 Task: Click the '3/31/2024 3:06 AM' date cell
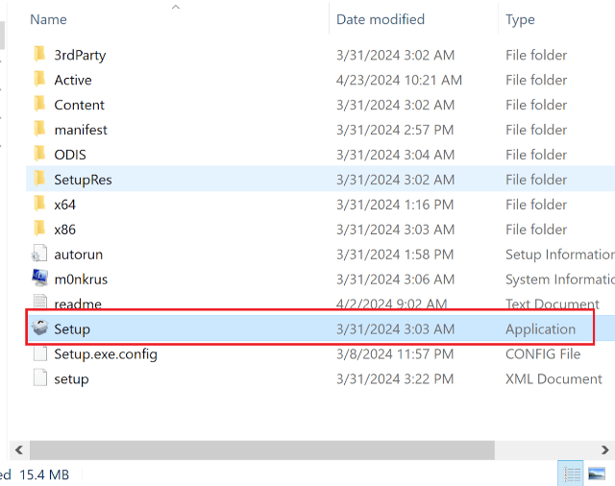point(395,279)
